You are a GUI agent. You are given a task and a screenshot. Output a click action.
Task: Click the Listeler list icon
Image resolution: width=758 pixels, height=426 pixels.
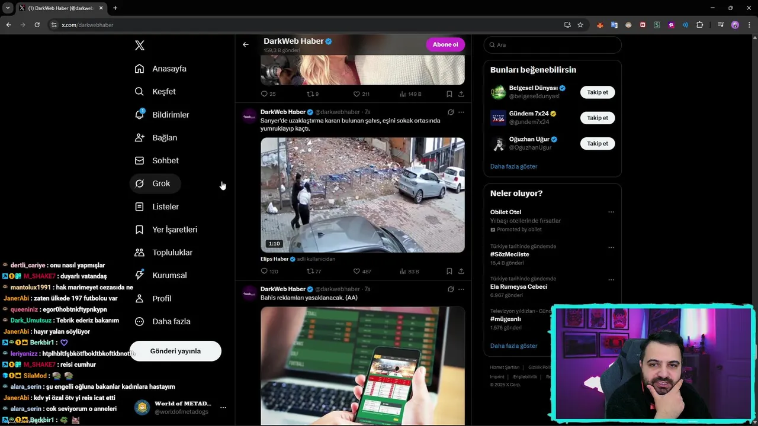click(x=139, y=206)
